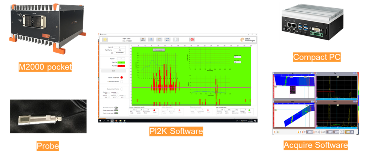This screenshot has width=377, height=156.
Task: Click the Probe photo
Action: (48, 116)
